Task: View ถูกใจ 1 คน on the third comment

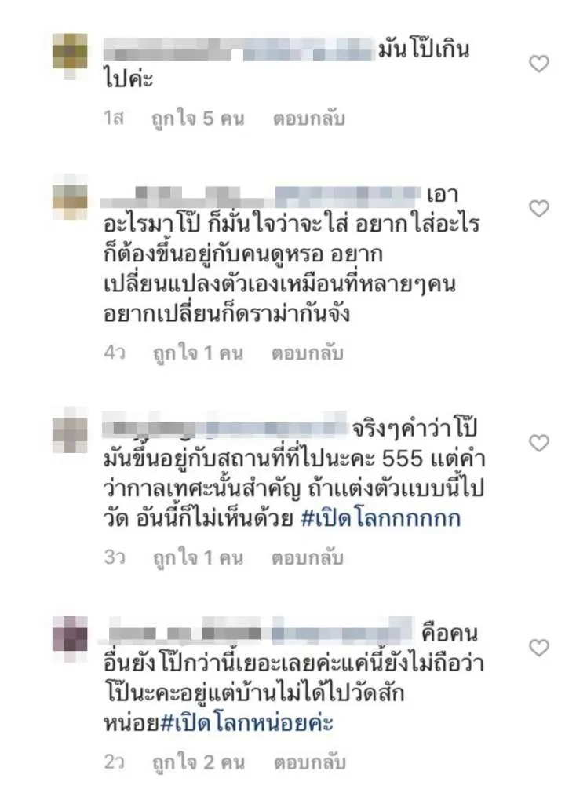Action: pyautogui.click(x=198, y=557)
